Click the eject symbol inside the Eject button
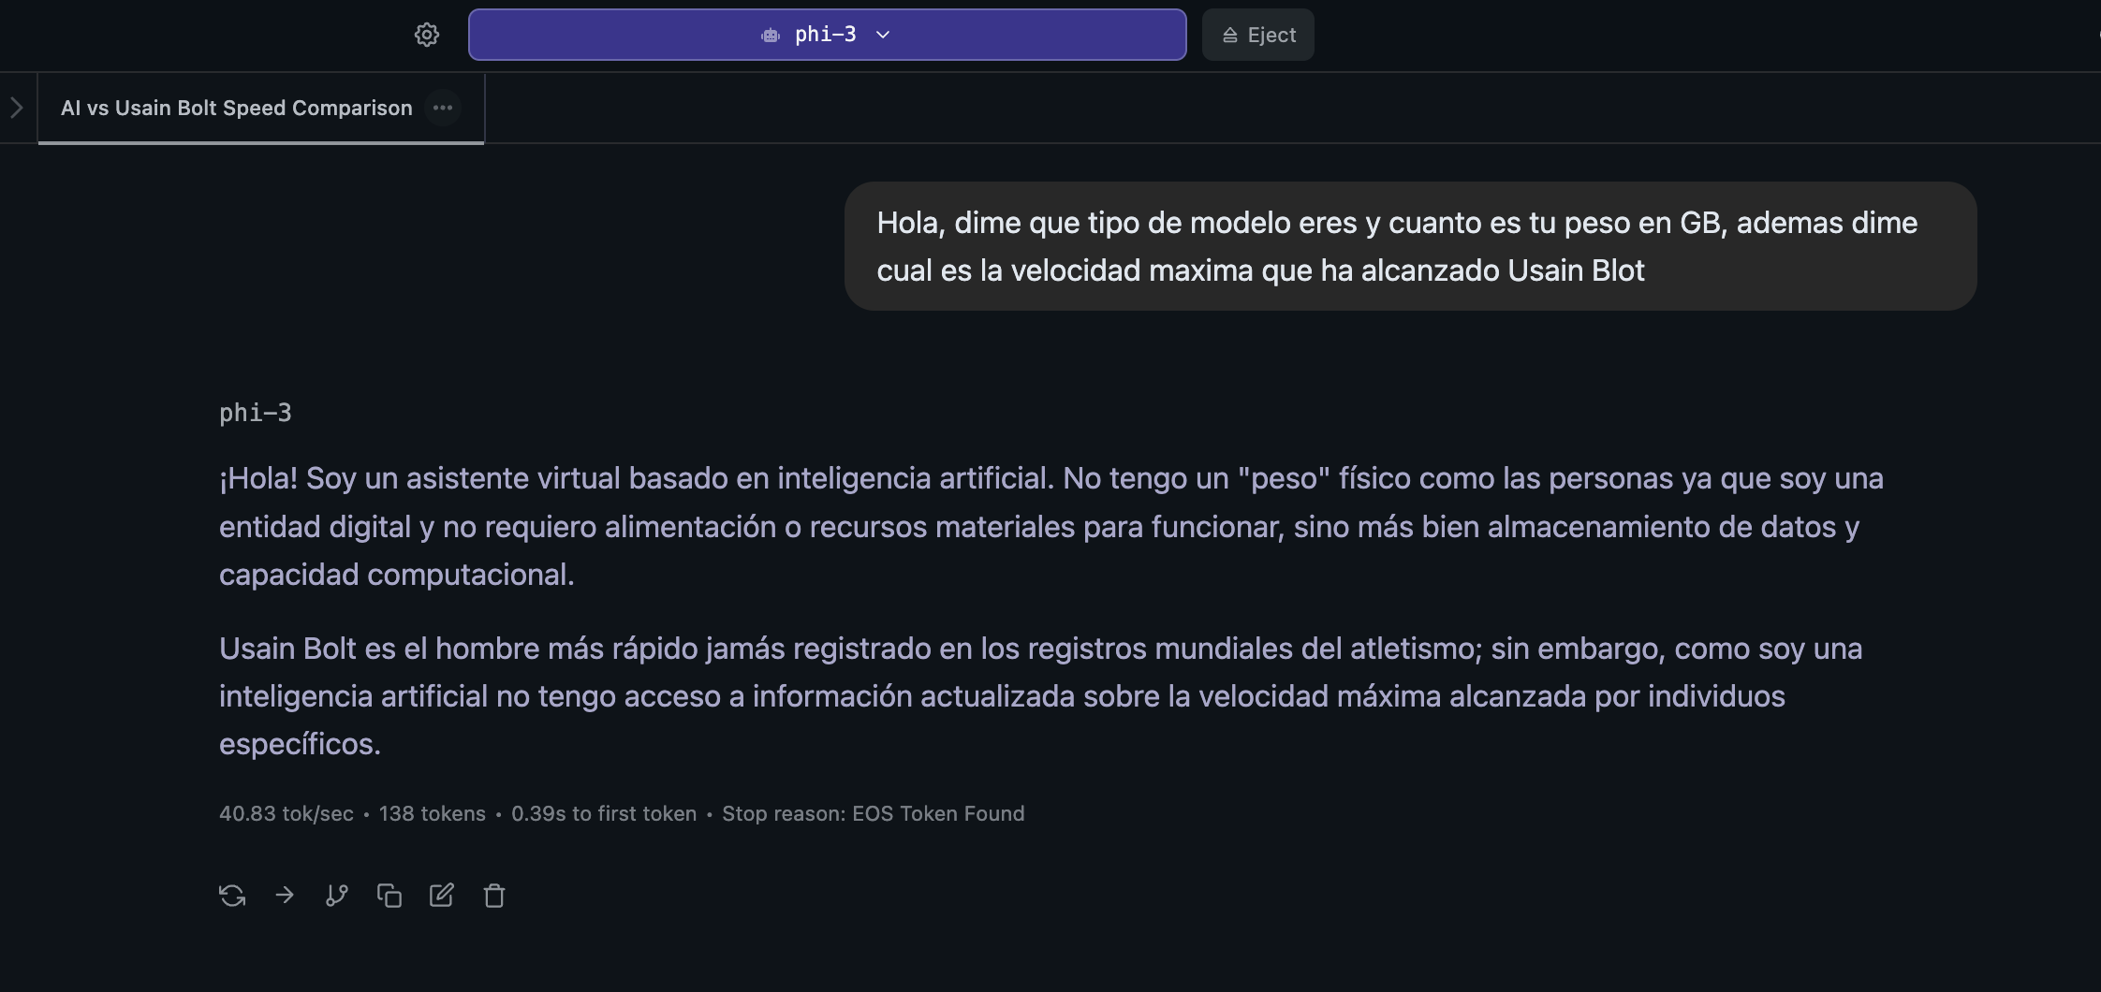2101x992 pixels. point(1229,35)
